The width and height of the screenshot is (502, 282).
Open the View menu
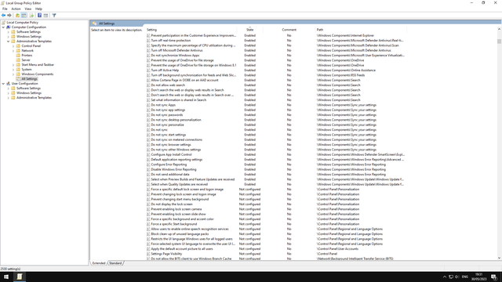(28, 9)
